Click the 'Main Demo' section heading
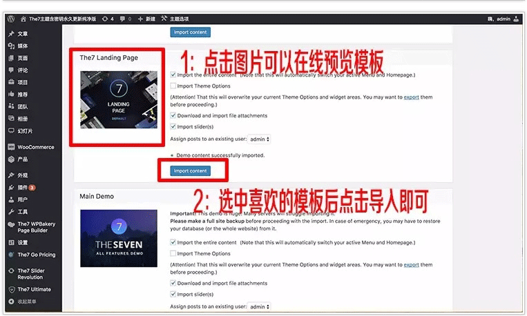Viewport: 527px width, 316px height. pyautogui.click(x=97, y=196)
